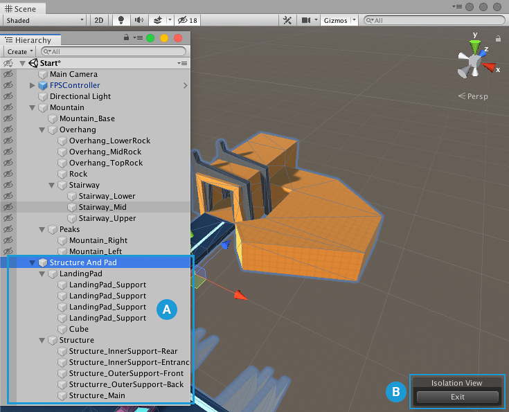Expand the FPSController object
Viewport: 509px width, 412px height.
coord(32,85)
